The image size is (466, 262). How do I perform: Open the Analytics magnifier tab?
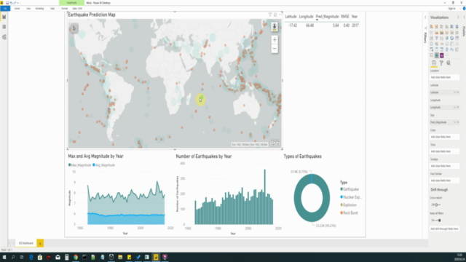(x=449, y=63)
